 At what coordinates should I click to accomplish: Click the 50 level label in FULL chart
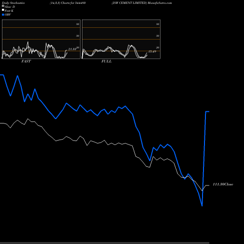pos(158,36)
